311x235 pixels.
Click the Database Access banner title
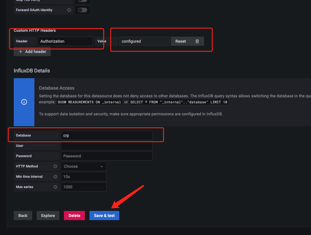pyautogui.click(x=56, y=88)
